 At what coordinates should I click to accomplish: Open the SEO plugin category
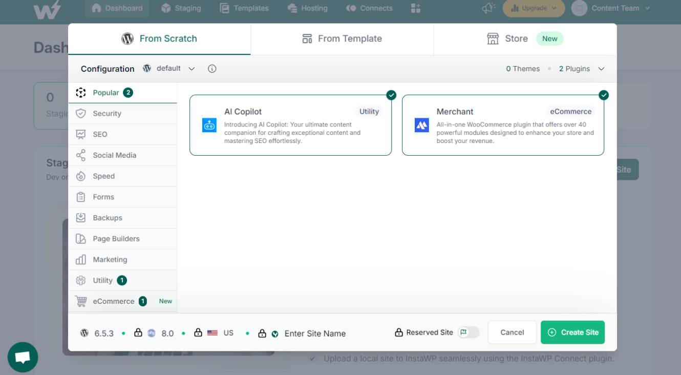pos(122,135)
